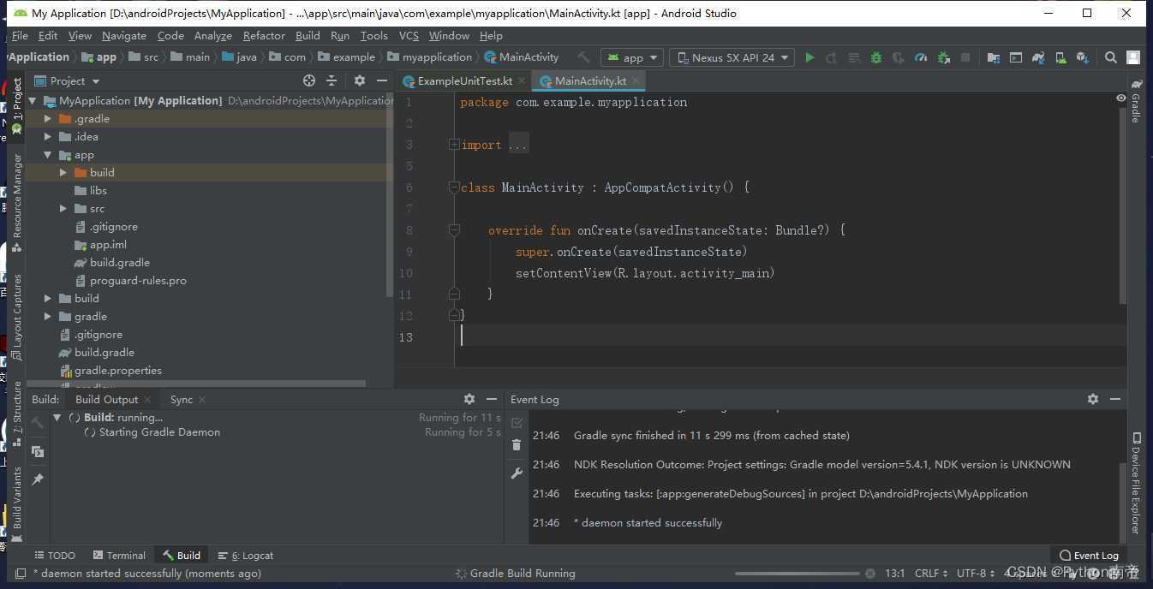Run the app with the green play button
This screenshot has width=1153, height=589.
[x=809, y=57]
